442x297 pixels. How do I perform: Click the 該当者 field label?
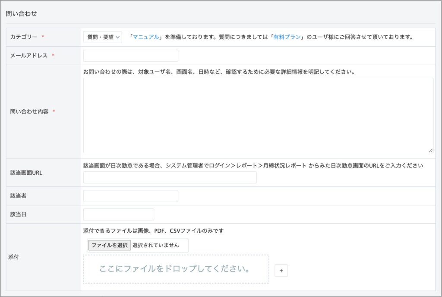(x=19, y=196)
